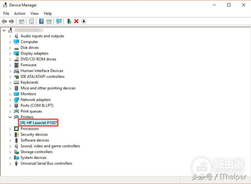Screen dimensions: 251x184
Task: Select Ports (COM & LPT) entry
Action: coord(37,105)
